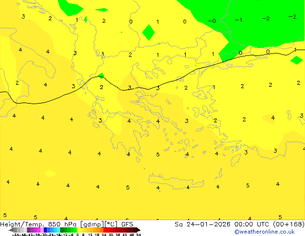Select the bright green legend swatch left of yellow

click(x=75, y=230)
